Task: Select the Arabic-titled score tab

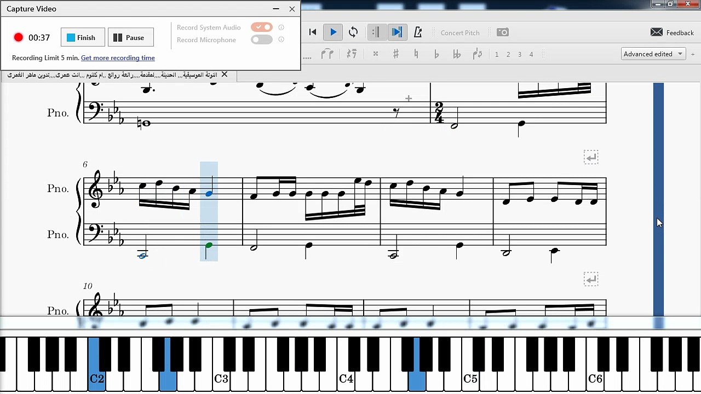Action: coord(112,75)
